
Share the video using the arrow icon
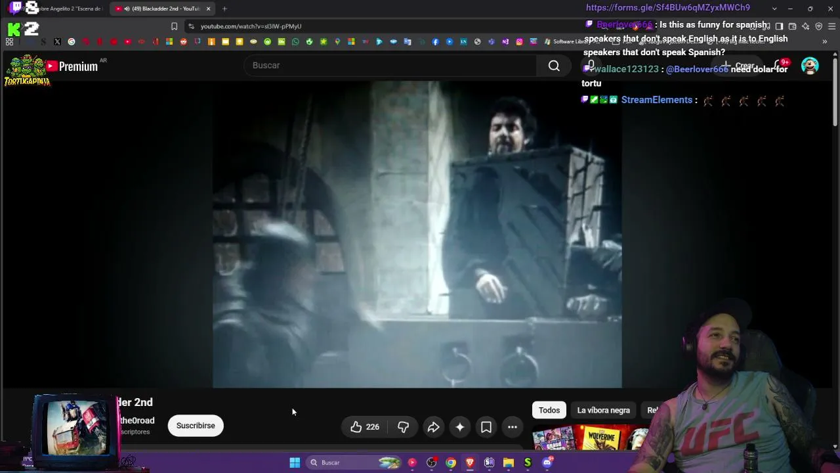pyautogui.click(x=433, y=427)
